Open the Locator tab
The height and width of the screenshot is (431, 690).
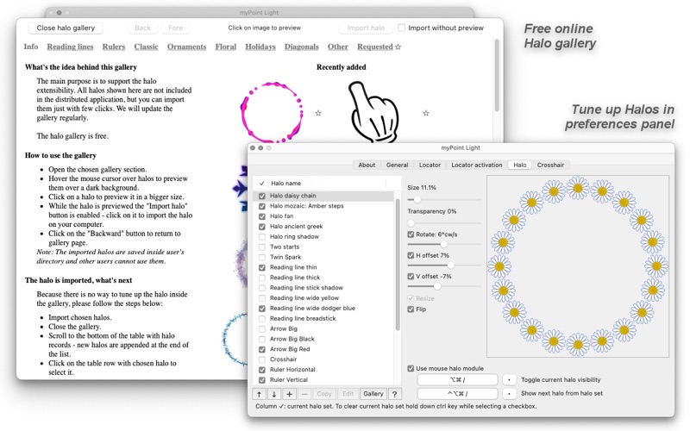coord(430,165)
